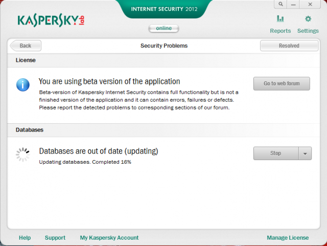Select the License section header
This screenshot has height=246, width=327.
point(163,60)
